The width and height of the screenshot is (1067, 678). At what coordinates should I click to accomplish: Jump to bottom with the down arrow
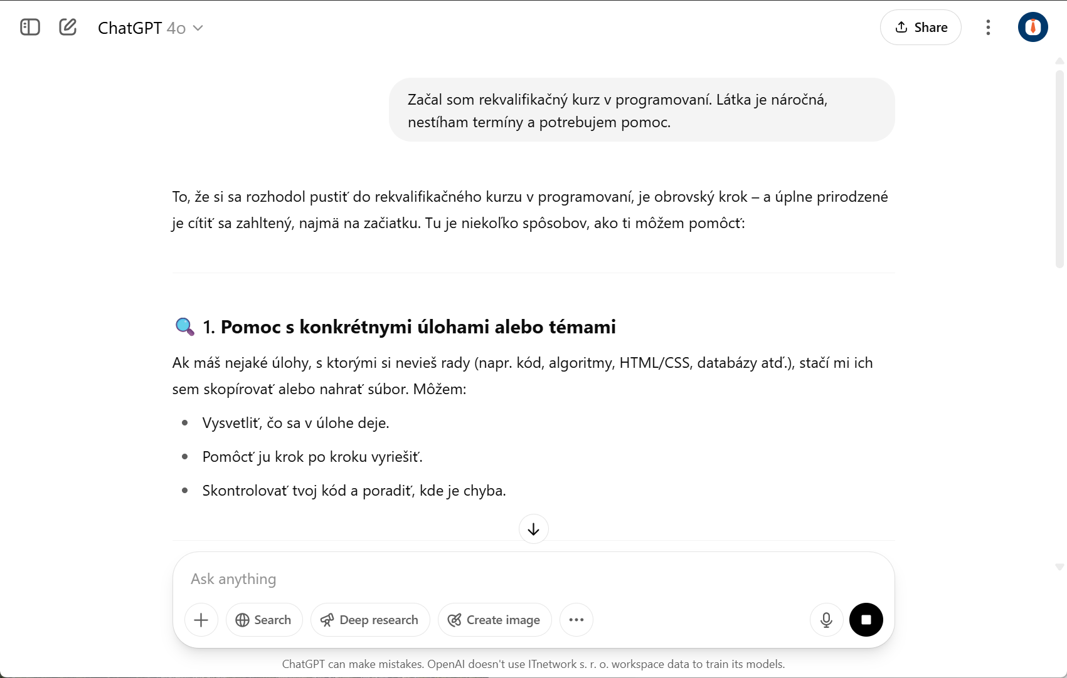click(533, 528)
